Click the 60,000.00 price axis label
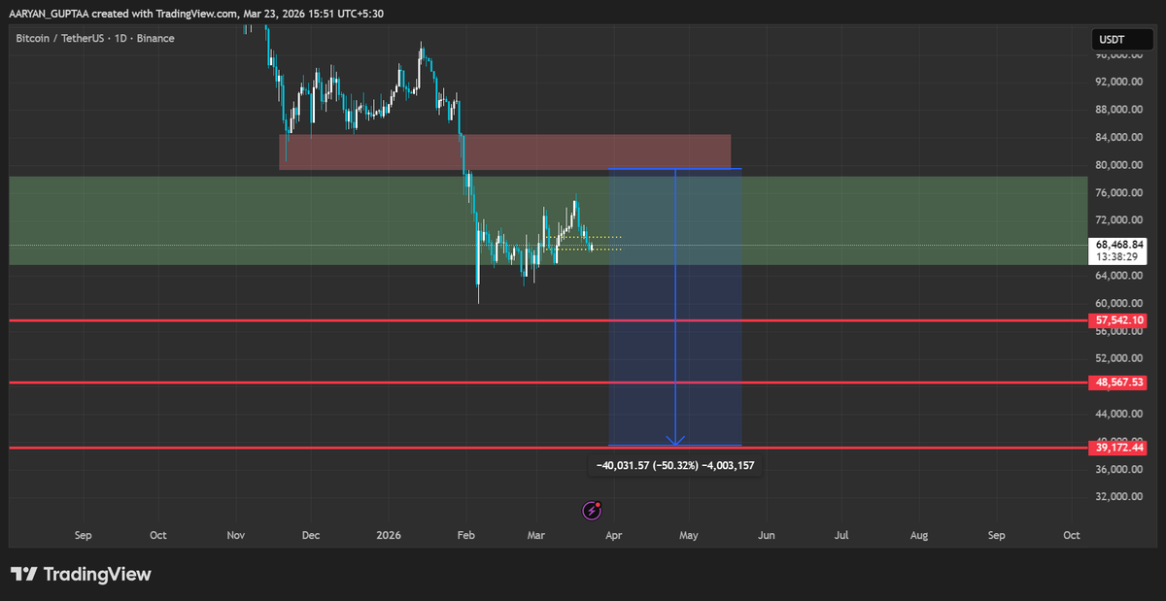The height and width of the screenshot is (601, 1166). [1120, 303]
